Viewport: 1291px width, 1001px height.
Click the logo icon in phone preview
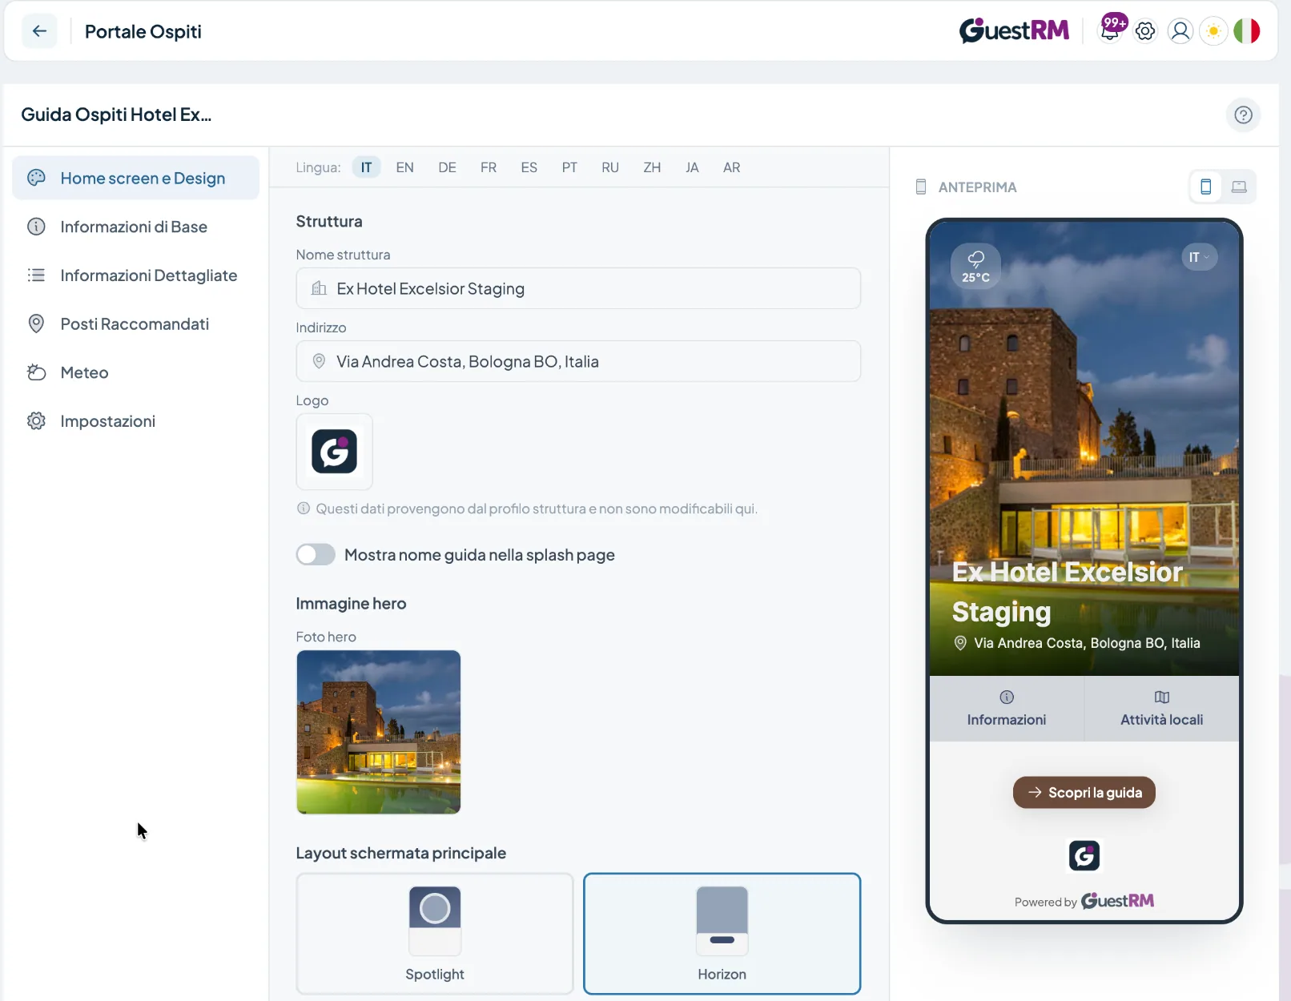(1084, 855)
